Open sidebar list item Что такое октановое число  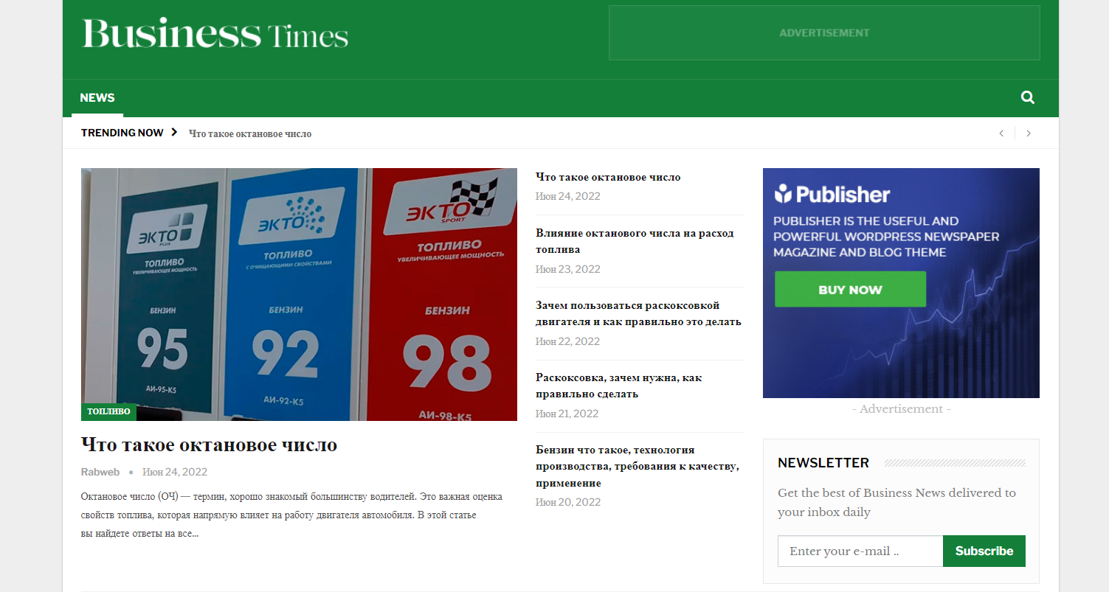click(608, 177)
